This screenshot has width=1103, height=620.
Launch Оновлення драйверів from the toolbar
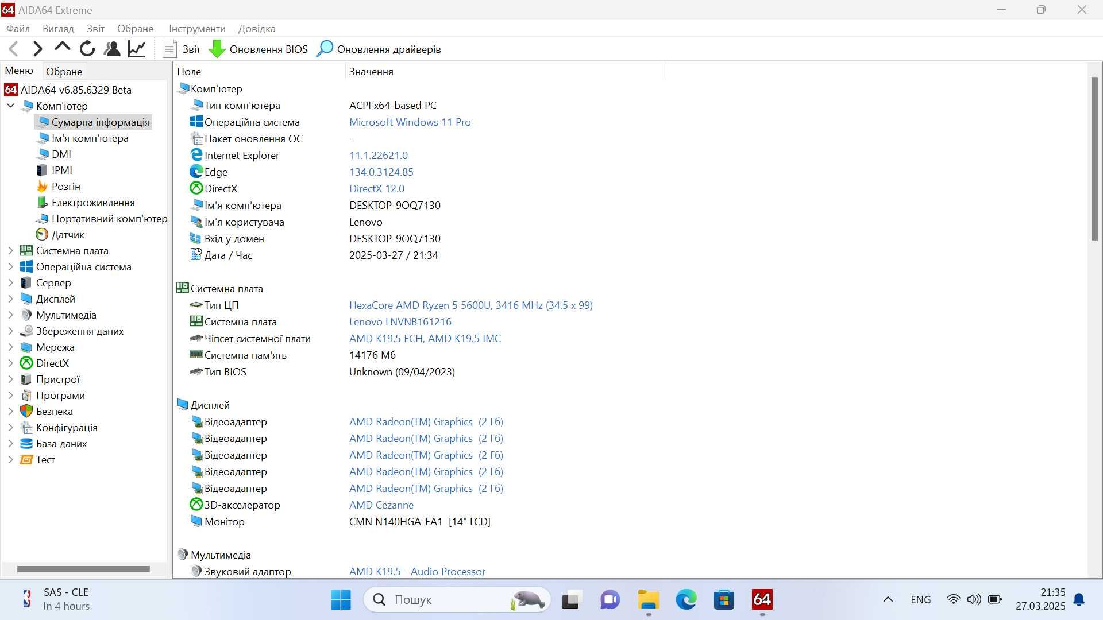click(x=379, y=49)
